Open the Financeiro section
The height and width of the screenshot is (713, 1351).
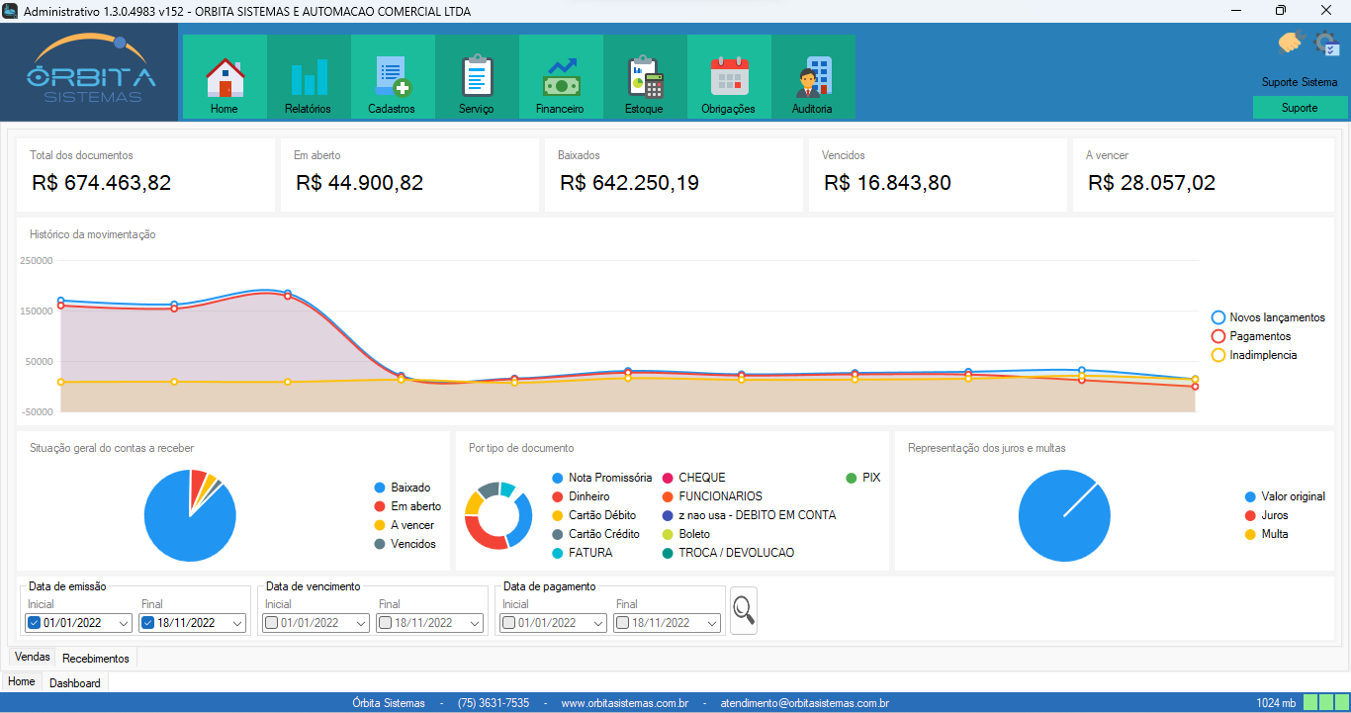561,76
